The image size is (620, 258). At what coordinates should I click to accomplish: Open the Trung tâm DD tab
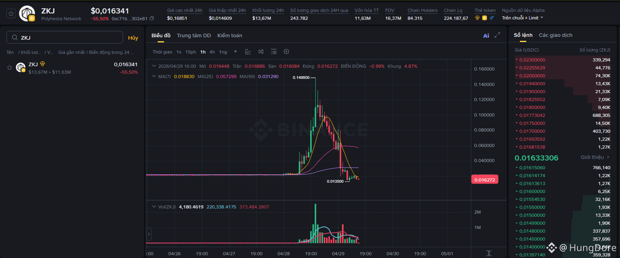click(194, 36)
